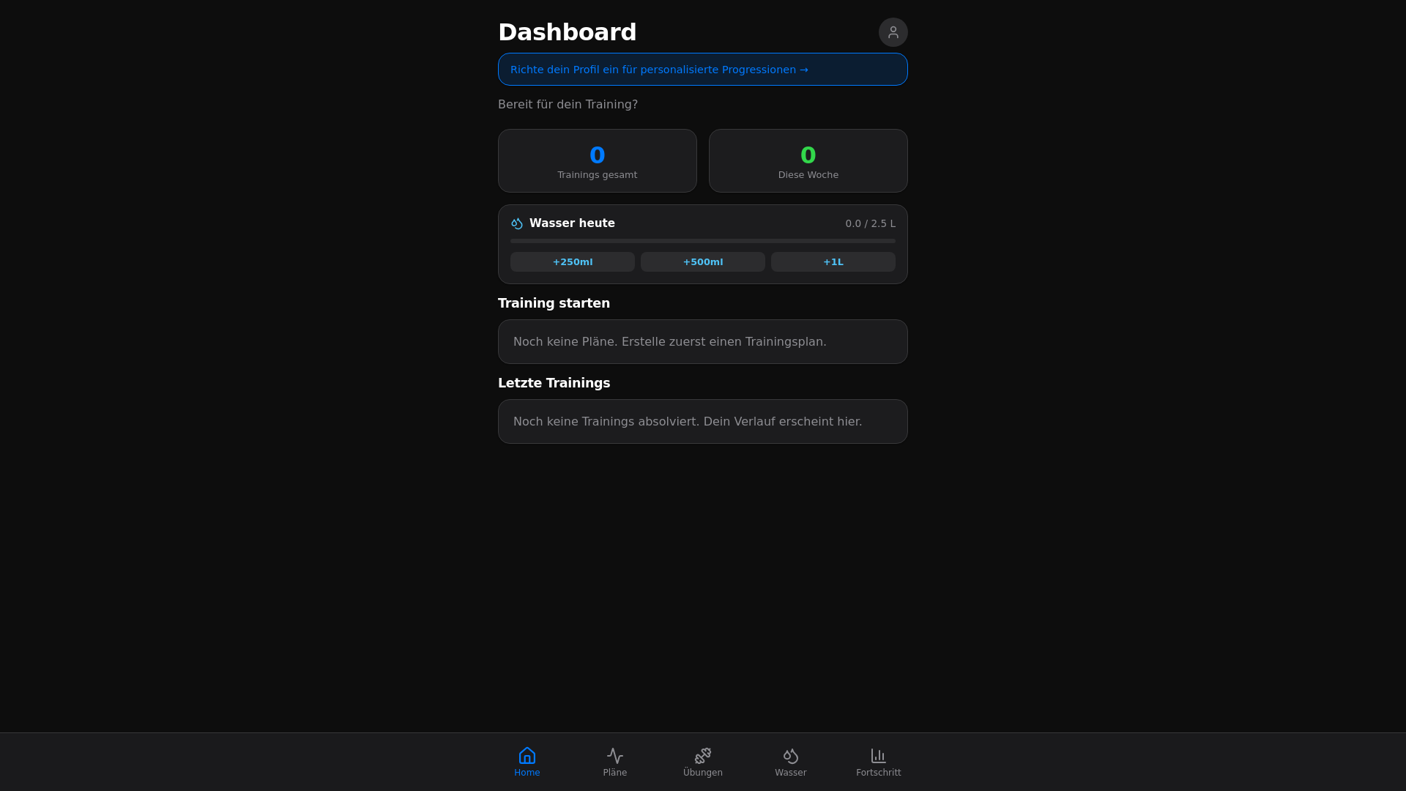1406x791 pixels.
Task: Open the user profile icon
Action: (x=893, y=32)
